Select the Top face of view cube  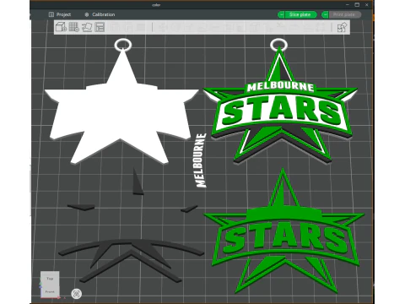coord(50,279)
